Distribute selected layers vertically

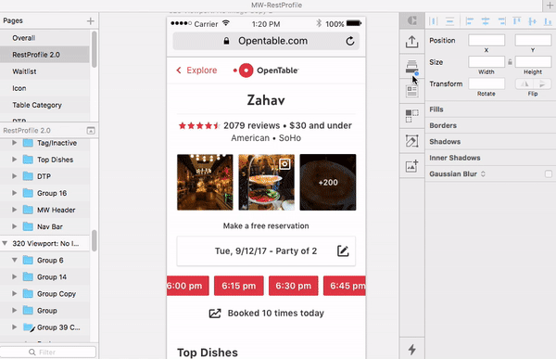(x=449, y=21)
